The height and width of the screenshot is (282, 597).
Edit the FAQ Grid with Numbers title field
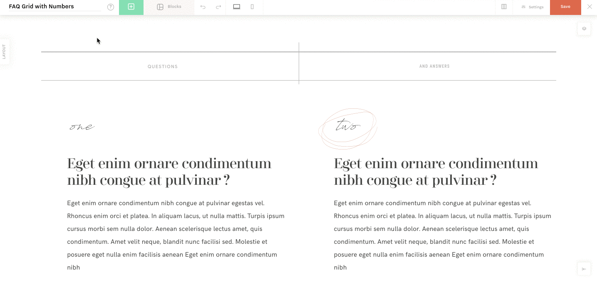(54, 7)
